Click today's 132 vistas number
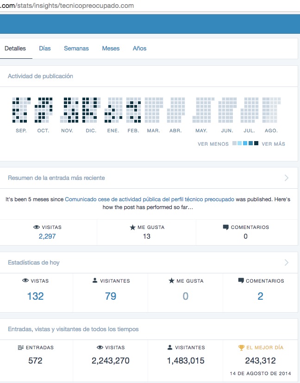300x383 pixels. tap(35, 296)
